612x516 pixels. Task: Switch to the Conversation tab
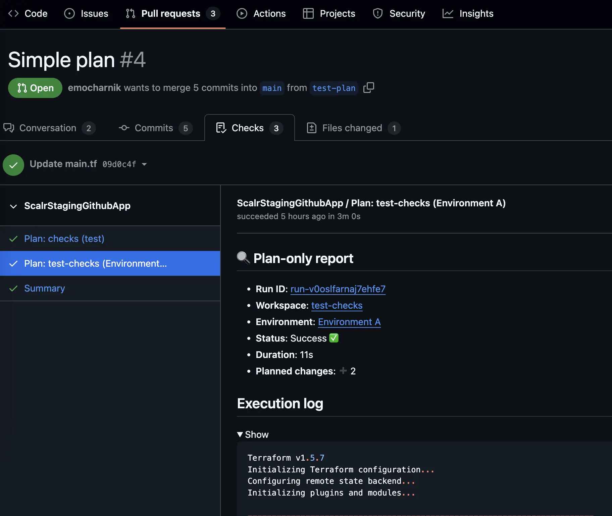48,128
